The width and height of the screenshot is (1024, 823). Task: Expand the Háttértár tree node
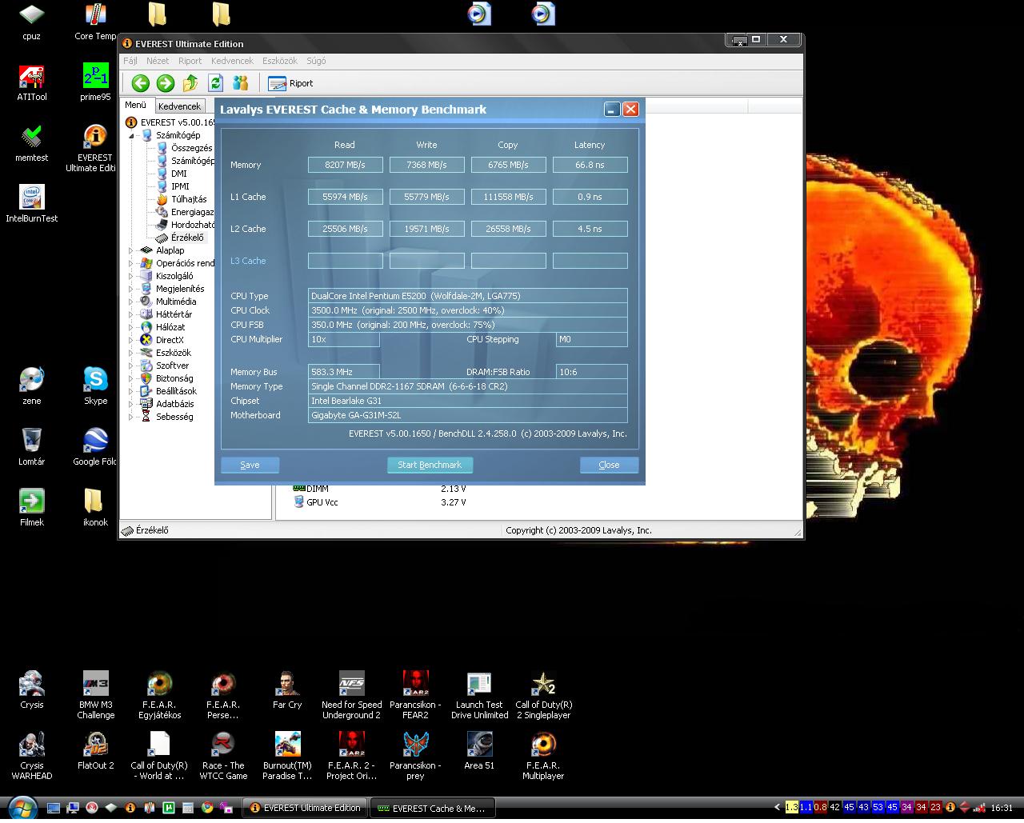click(x=132, y=314)
